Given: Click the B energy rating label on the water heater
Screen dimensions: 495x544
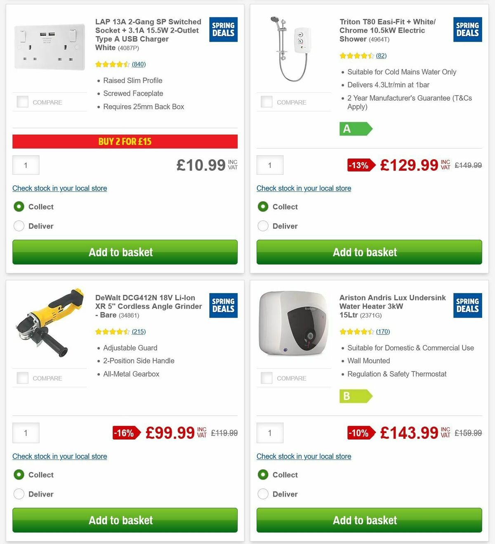Looking at the screenshot, I should click(356, 397).
